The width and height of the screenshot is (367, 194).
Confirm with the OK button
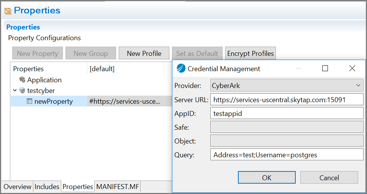point(267,178)
